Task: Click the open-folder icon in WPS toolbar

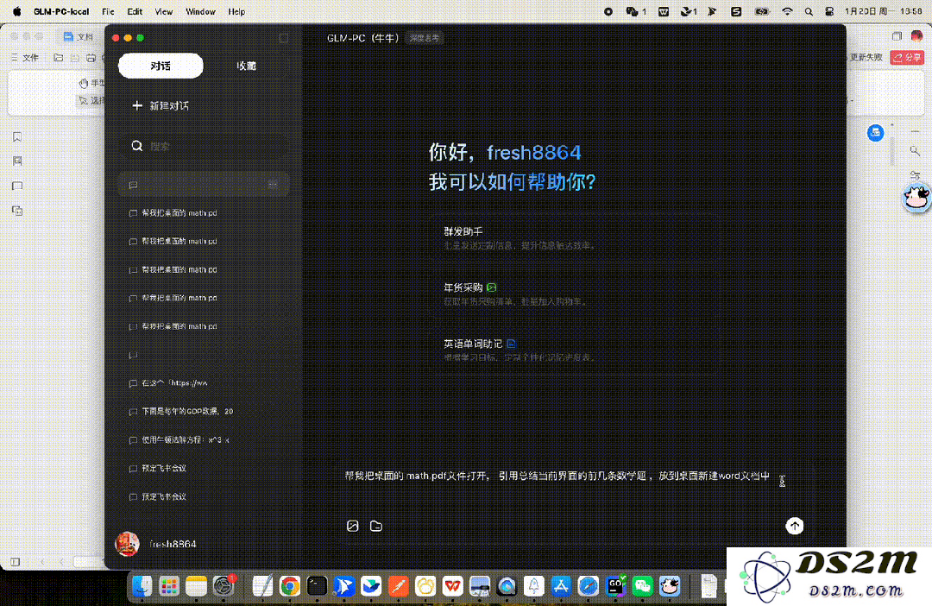Action: pos(59,58)
